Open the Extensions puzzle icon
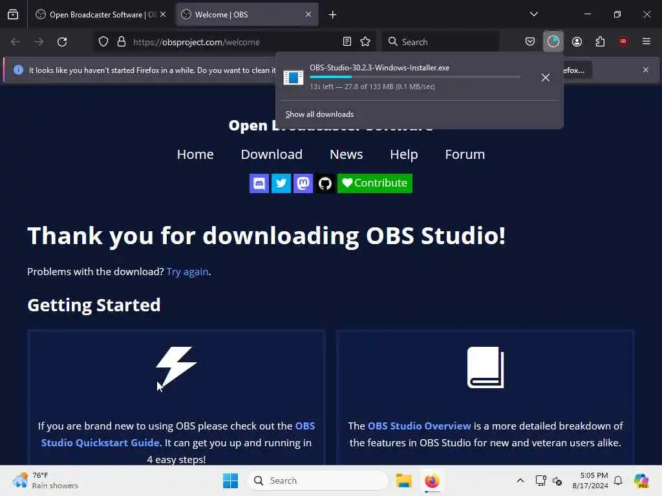The width and height of the screenshot is (662, 496). (600, 42)
